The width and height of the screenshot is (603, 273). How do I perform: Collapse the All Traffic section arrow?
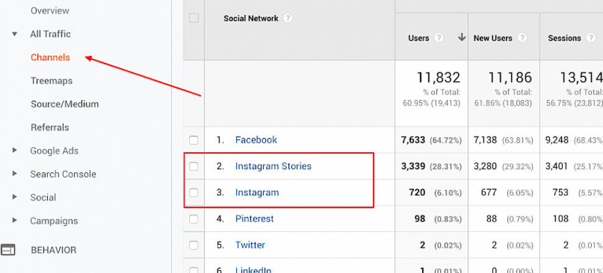point(15,34)
